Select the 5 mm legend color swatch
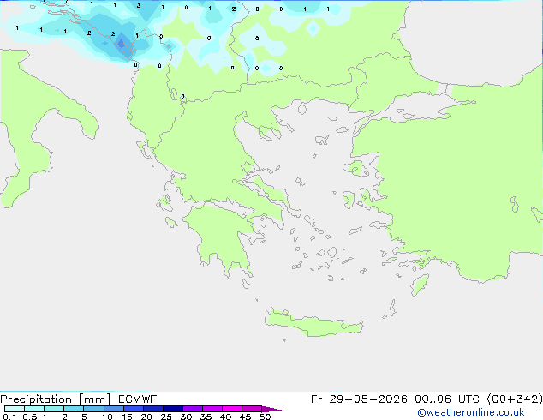The image size is (543, 420). tap(93, 409)
